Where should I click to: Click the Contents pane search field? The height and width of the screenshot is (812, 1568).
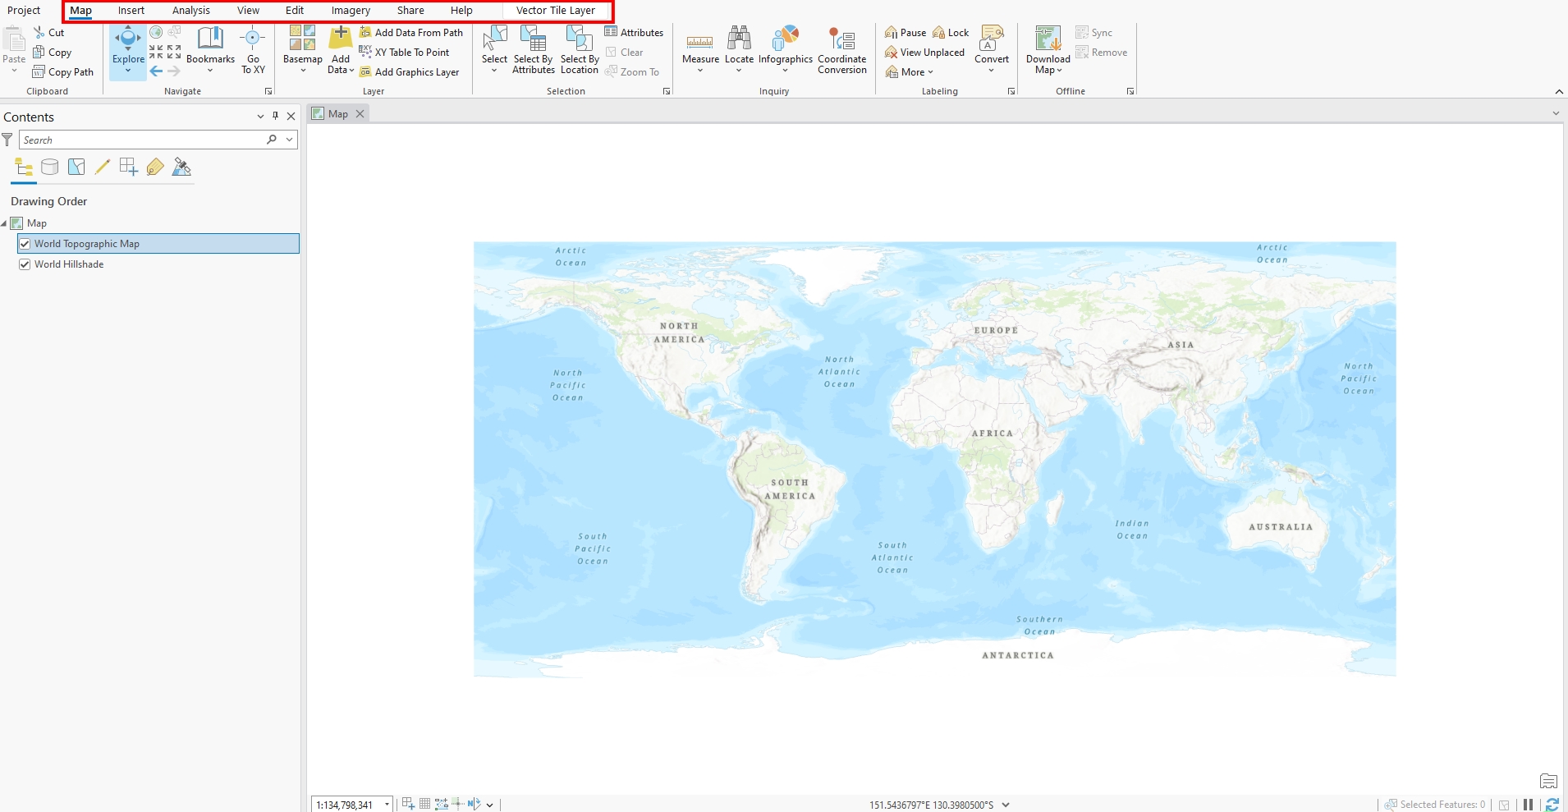pyautogui.click(x=140, y=140)
